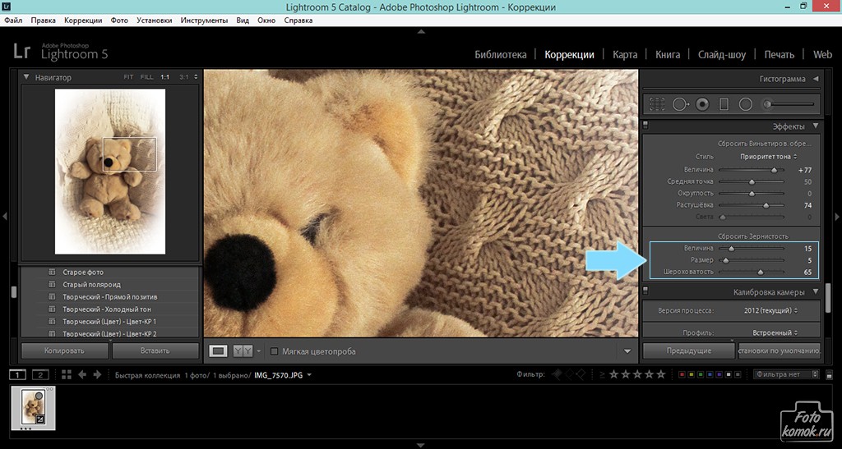Click the 'Старое фото' preset icon
Screen dimensions: 842x449
coord(52,273)
